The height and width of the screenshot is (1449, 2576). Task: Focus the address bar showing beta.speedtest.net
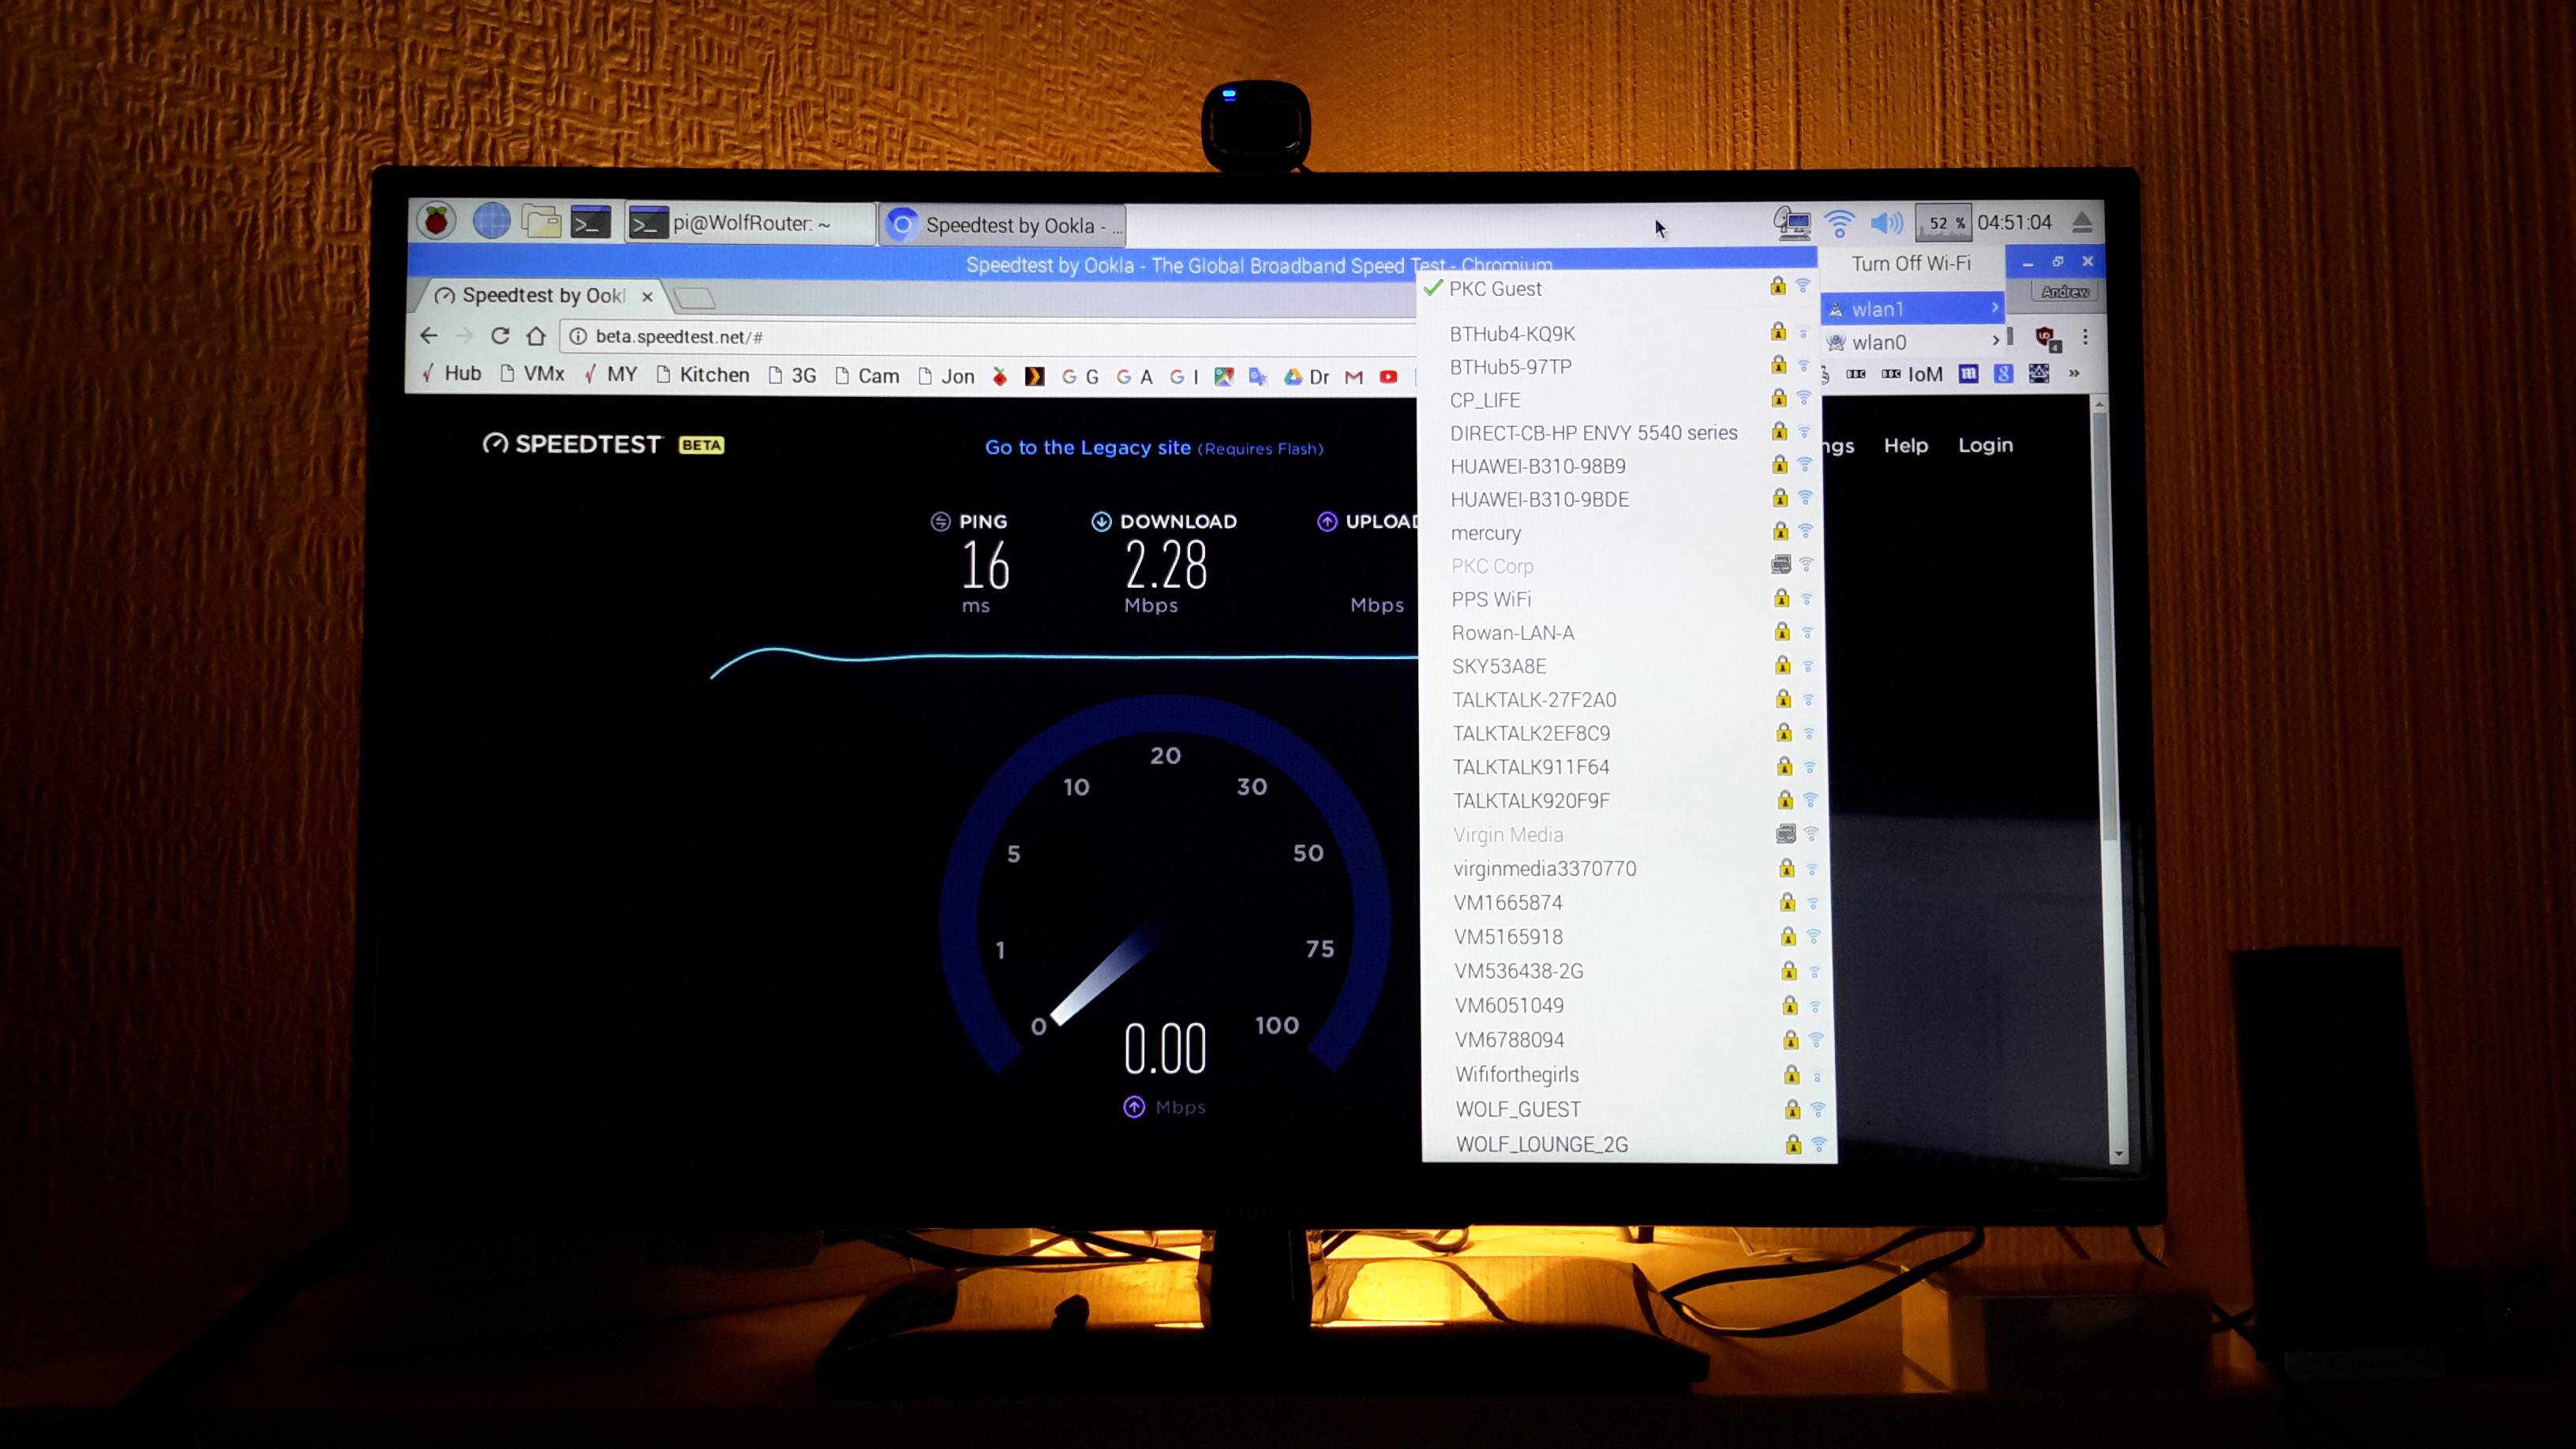pos(988,337)
